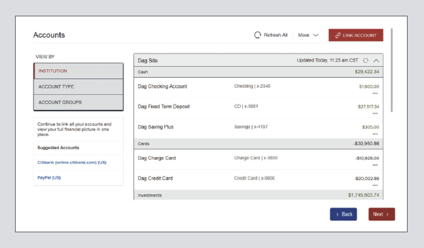Image resolution: width=424 pixels, height=248 pixels.
Task: Click the $305.00 savings balance
Action: (x=371, y=127)
